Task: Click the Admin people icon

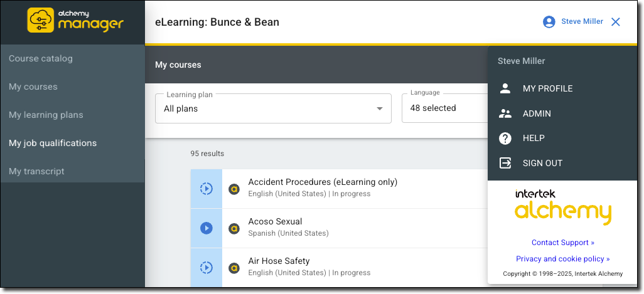Action: 505,113
